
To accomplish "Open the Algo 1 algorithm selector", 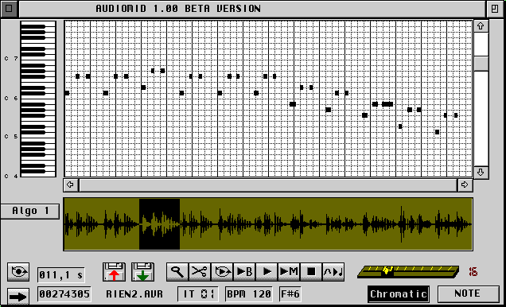I will point(30,212).
